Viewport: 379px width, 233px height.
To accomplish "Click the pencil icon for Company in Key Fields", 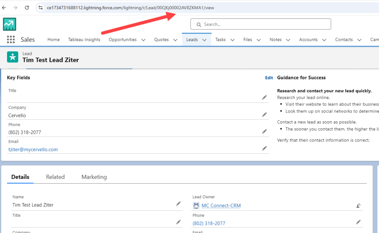I will pyautogui.click(x=264, y=115).
